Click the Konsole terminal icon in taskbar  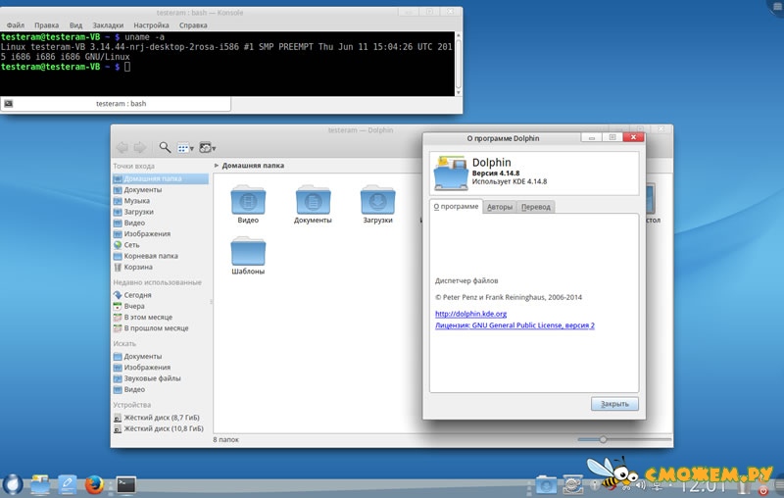[126, 484]
